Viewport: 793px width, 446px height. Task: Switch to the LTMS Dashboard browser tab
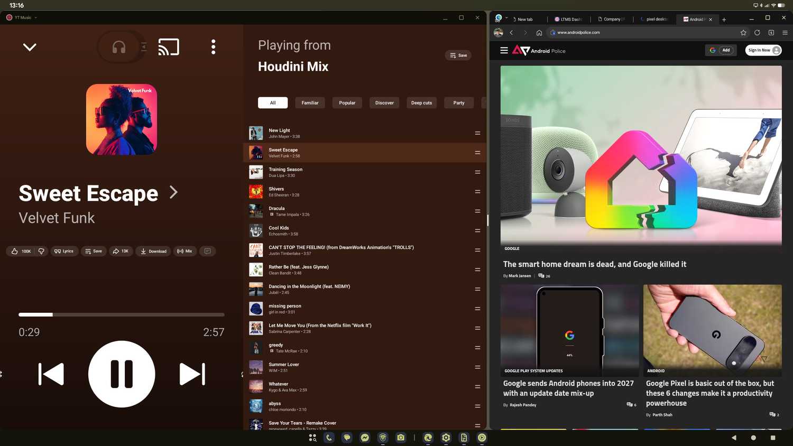(x=568, y=19)
